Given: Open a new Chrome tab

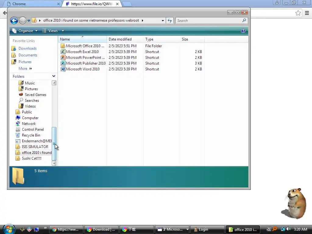Looking at the screenshot, I should tap(127, 4).
